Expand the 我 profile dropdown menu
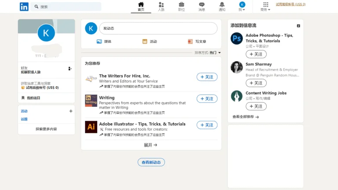The width and height of the screenshot is (338, 190). coord(242,7)
